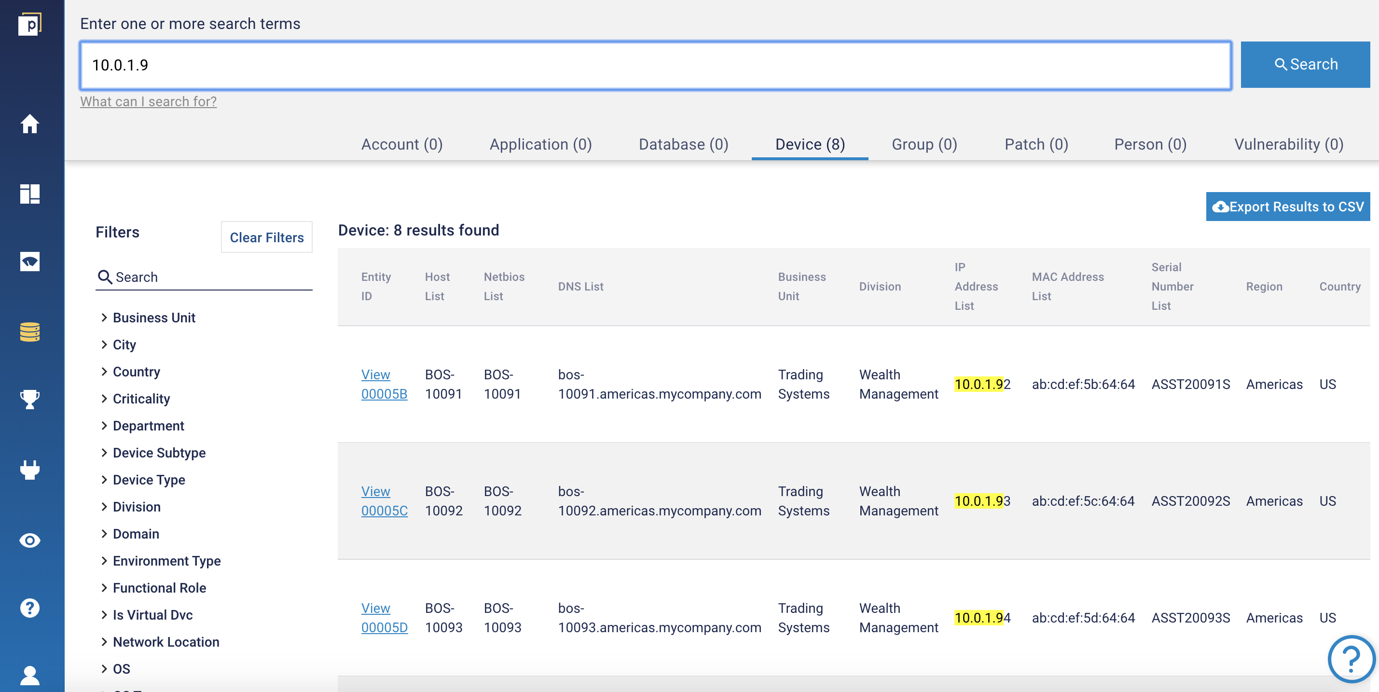This screenshot has height=692, width=1379.
Task: Click the application logo at top left
Action: tap(30, 24)
